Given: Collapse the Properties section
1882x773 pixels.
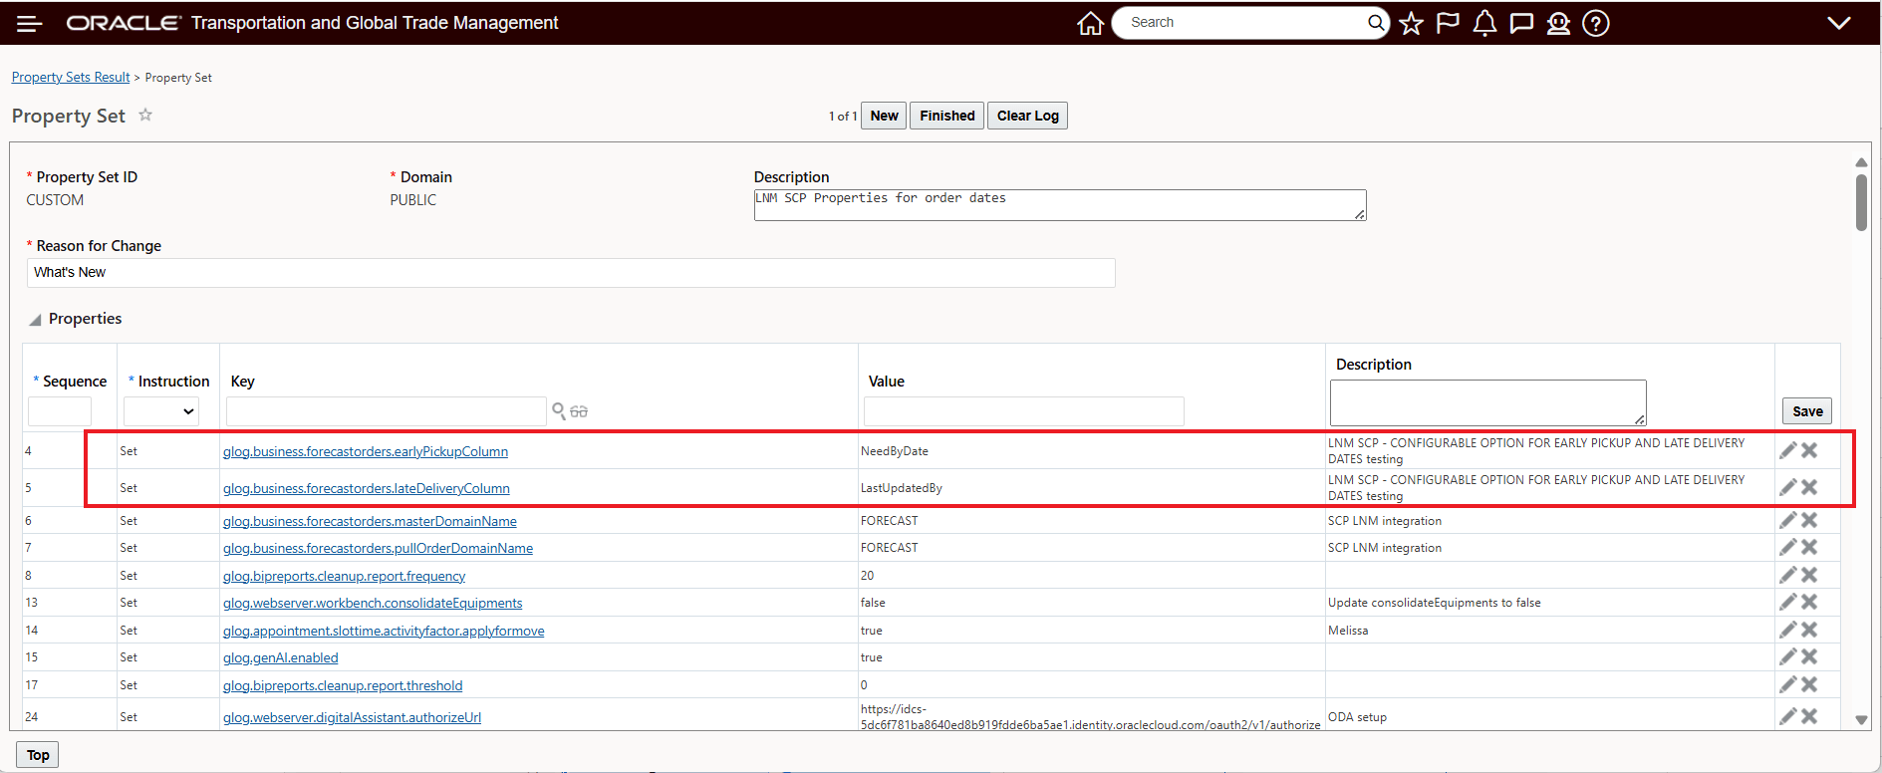Looking at the screenshot, I should click(36, 320).
